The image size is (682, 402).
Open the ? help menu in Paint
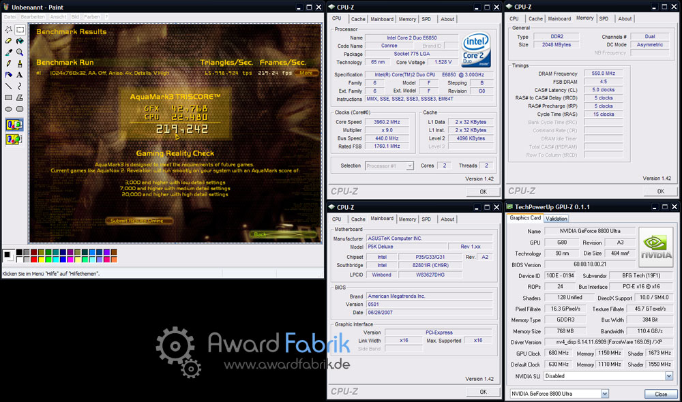pyautogui.click(x=106, y=17)
